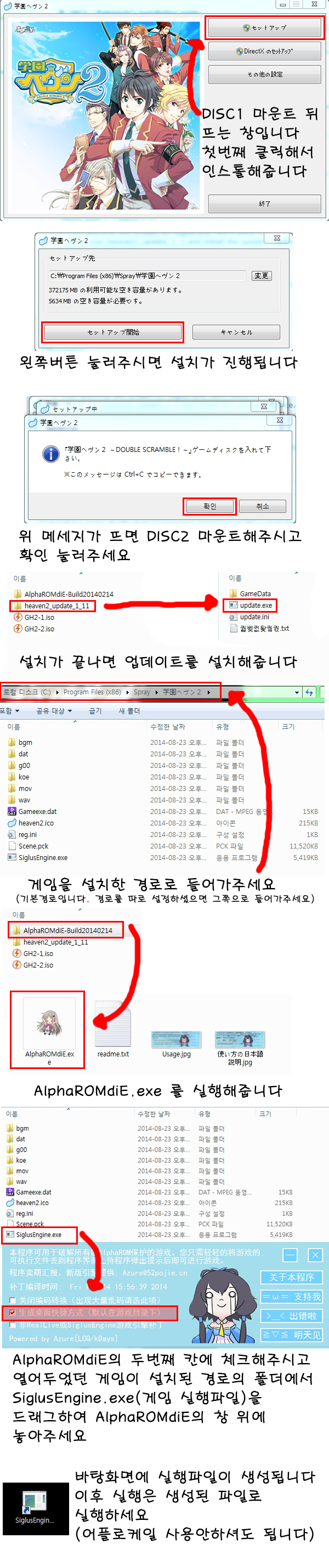Click the install path text field
Viewport: 329px width, 1555px height.
point(148,275)
